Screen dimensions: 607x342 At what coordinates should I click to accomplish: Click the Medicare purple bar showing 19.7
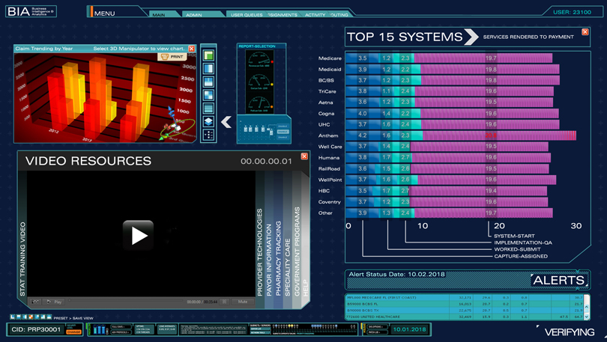pos(483,58)
